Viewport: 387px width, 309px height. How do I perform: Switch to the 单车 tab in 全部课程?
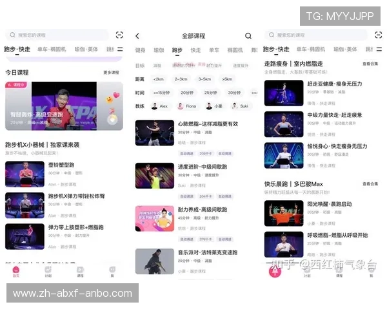point(214,50)
